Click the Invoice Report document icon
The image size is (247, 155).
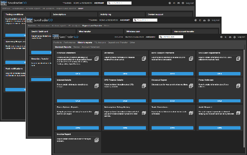click(x=96, y=140)
